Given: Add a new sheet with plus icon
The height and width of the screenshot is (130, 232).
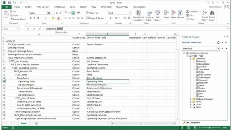Looking at the screenshot, I should (36, 123).
